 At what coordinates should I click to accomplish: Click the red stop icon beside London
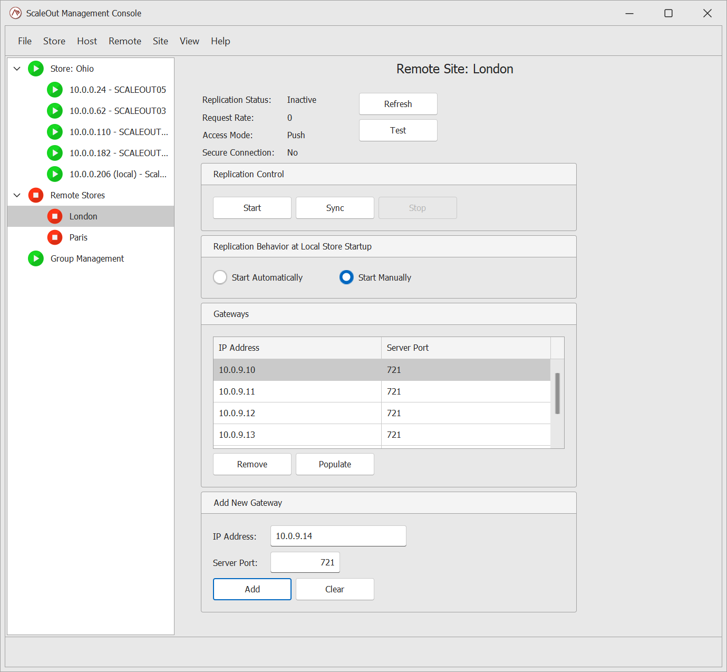[55, 216]
